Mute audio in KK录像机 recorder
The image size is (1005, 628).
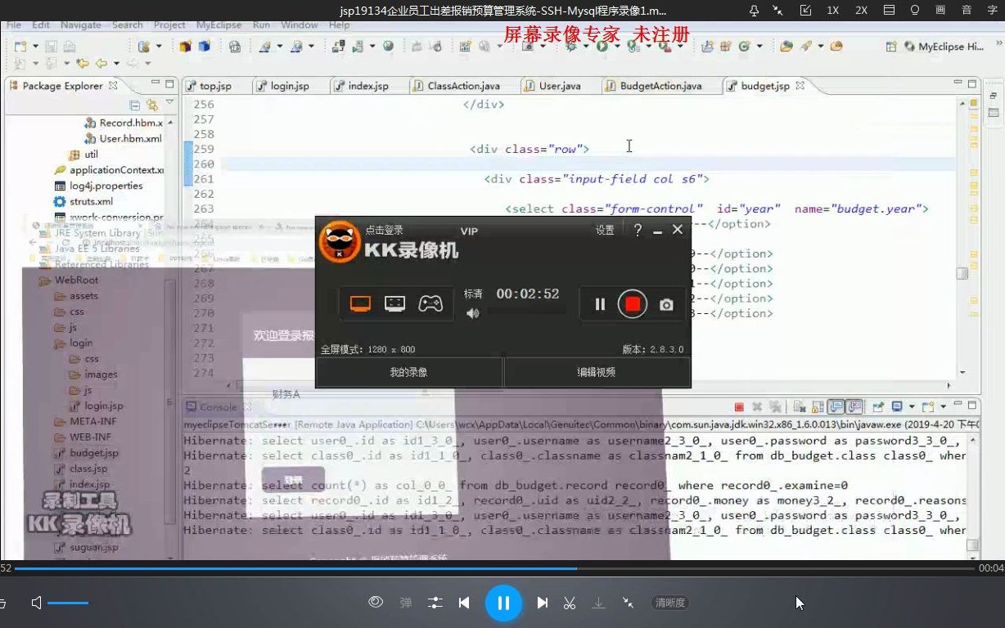(473, 312)
